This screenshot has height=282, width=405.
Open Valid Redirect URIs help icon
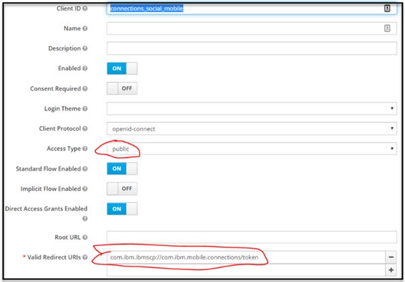(x=85, y=257)
